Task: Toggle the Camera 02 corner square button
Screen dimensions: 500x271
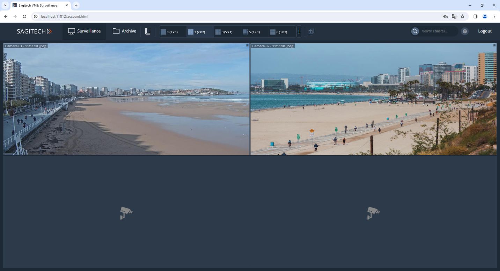Action: (x=494, y=45)
